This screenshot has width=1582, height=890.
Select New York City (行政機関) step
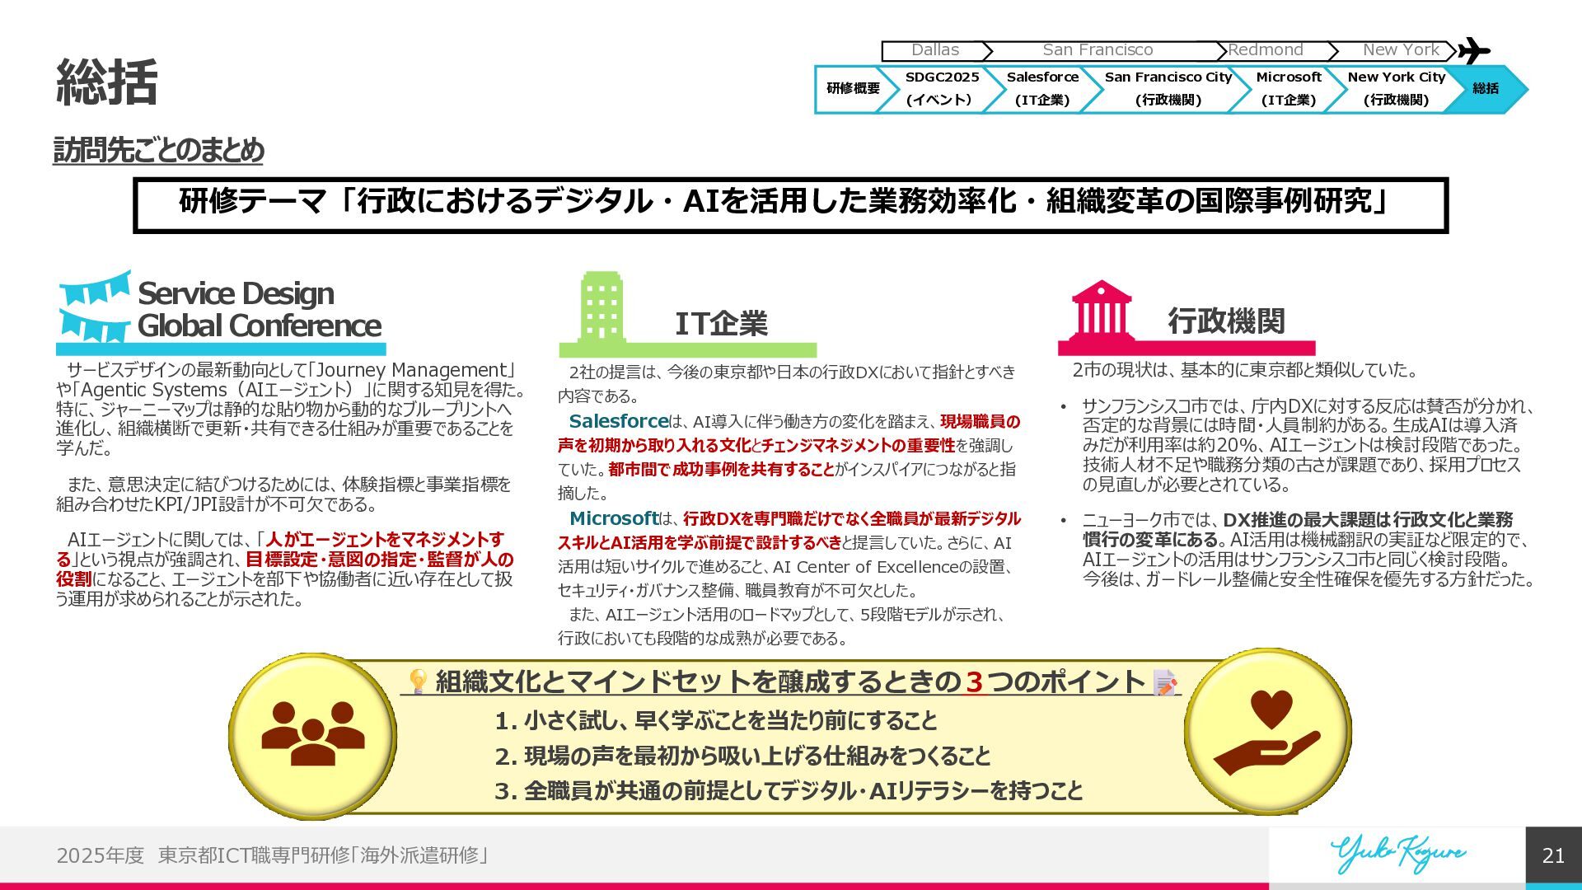1396,88
